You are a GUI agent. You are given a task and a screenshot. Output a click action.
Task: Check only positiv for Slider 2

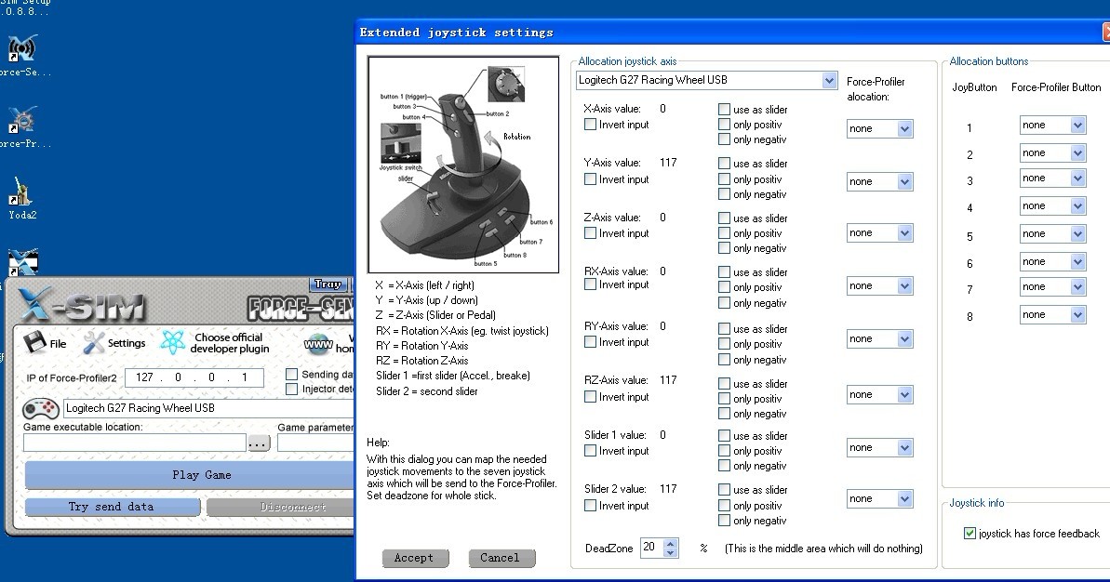click(x=724, y=506)
